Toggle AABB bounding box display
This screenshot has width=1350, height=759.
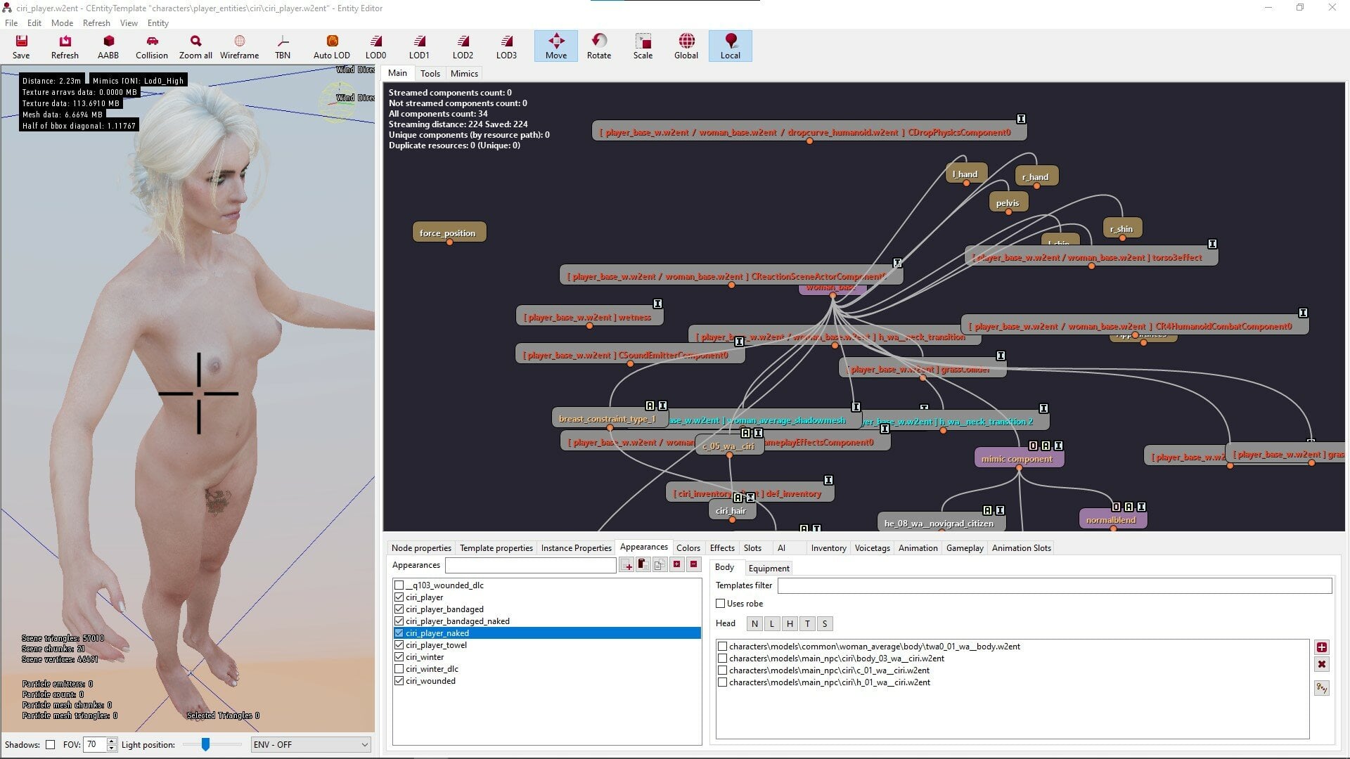pos(108,46)
